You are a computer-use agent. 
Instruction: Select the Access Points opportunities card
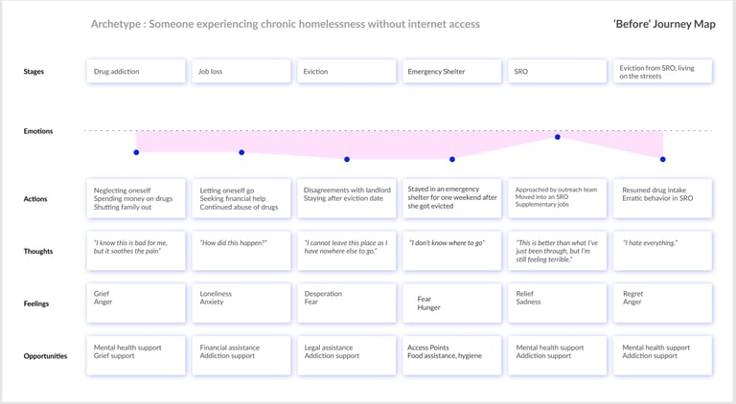tap(451, 355)
